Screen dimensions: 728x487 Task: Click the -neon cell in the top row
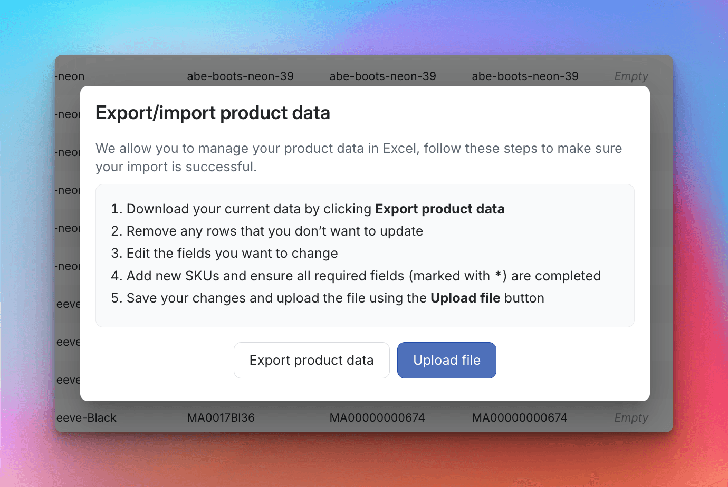point(71,76)
